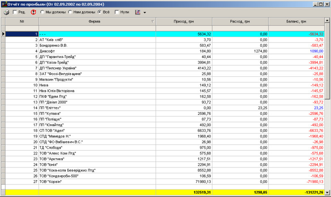Select the 'Мы должны' radio button
331x197 pixels.
[x=42, y=12]
